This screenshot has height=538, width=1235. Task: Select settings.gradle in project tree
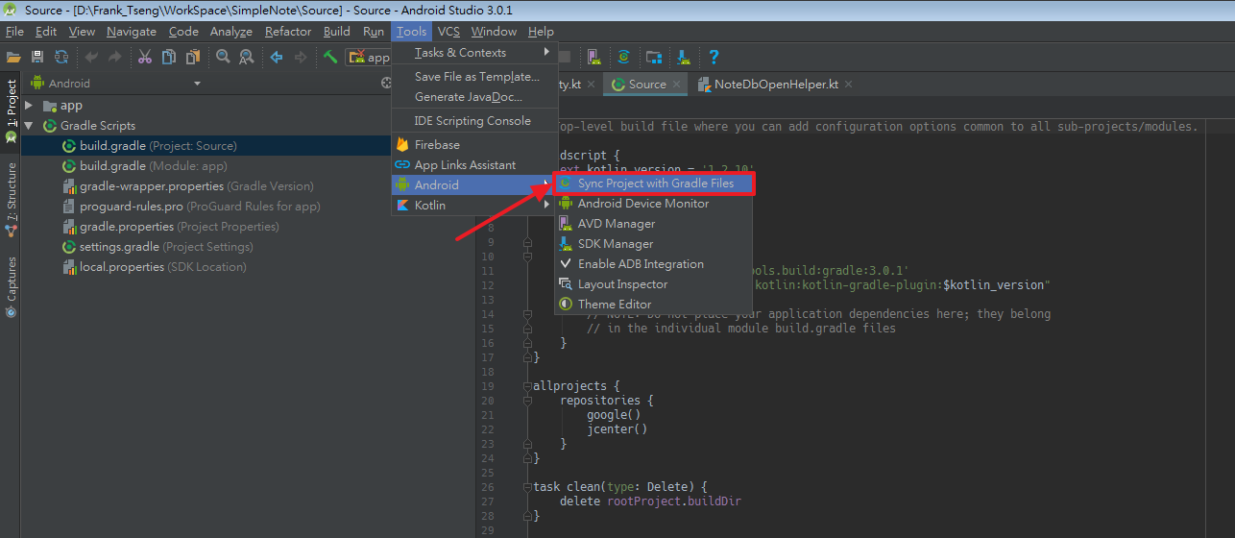118,247
